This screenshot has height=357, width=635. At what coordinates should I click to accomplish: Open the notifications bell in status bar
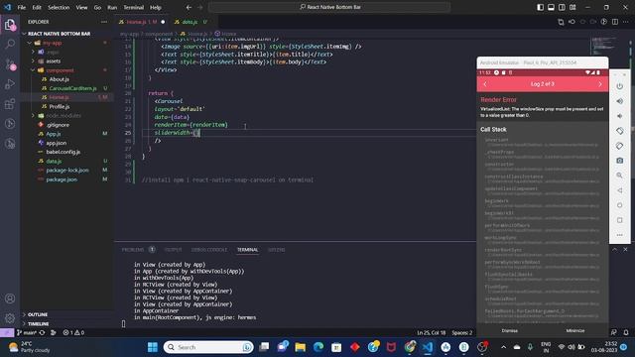(x=626, y=332)
